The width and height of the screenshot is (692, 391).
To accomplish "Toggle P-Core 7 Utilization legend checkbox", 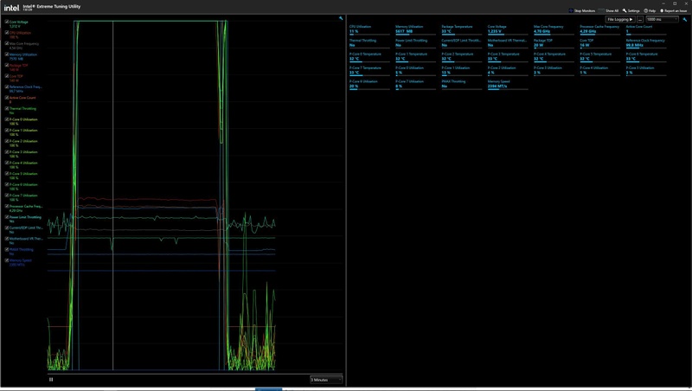I will [7, 195].
